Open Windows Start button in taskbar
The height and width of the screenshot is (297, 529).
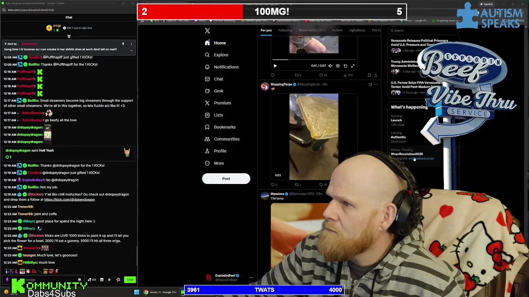[x=136, y=292]
